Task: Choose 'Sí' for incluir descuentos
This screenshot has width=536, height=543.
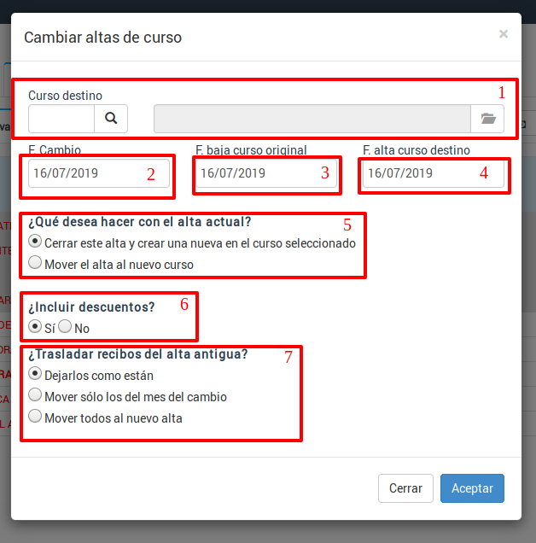Action: [35, 326]
